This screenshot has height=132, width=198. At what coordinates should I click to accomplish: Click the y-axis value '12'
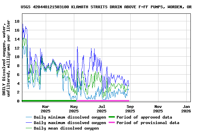[17, 48]
